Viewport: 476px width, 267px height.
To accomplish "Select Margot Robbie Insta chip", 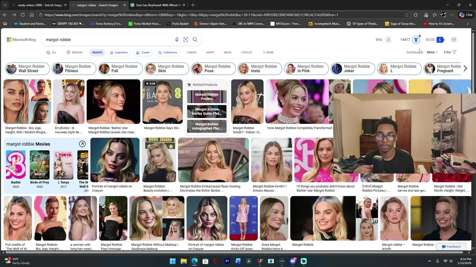I will (260, 69).
